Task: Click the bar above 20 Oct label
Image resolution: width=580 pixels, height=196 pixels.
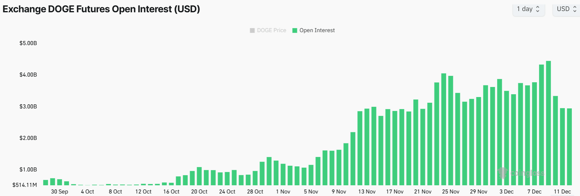Action: pyautogui.click(x=199, y=176)
